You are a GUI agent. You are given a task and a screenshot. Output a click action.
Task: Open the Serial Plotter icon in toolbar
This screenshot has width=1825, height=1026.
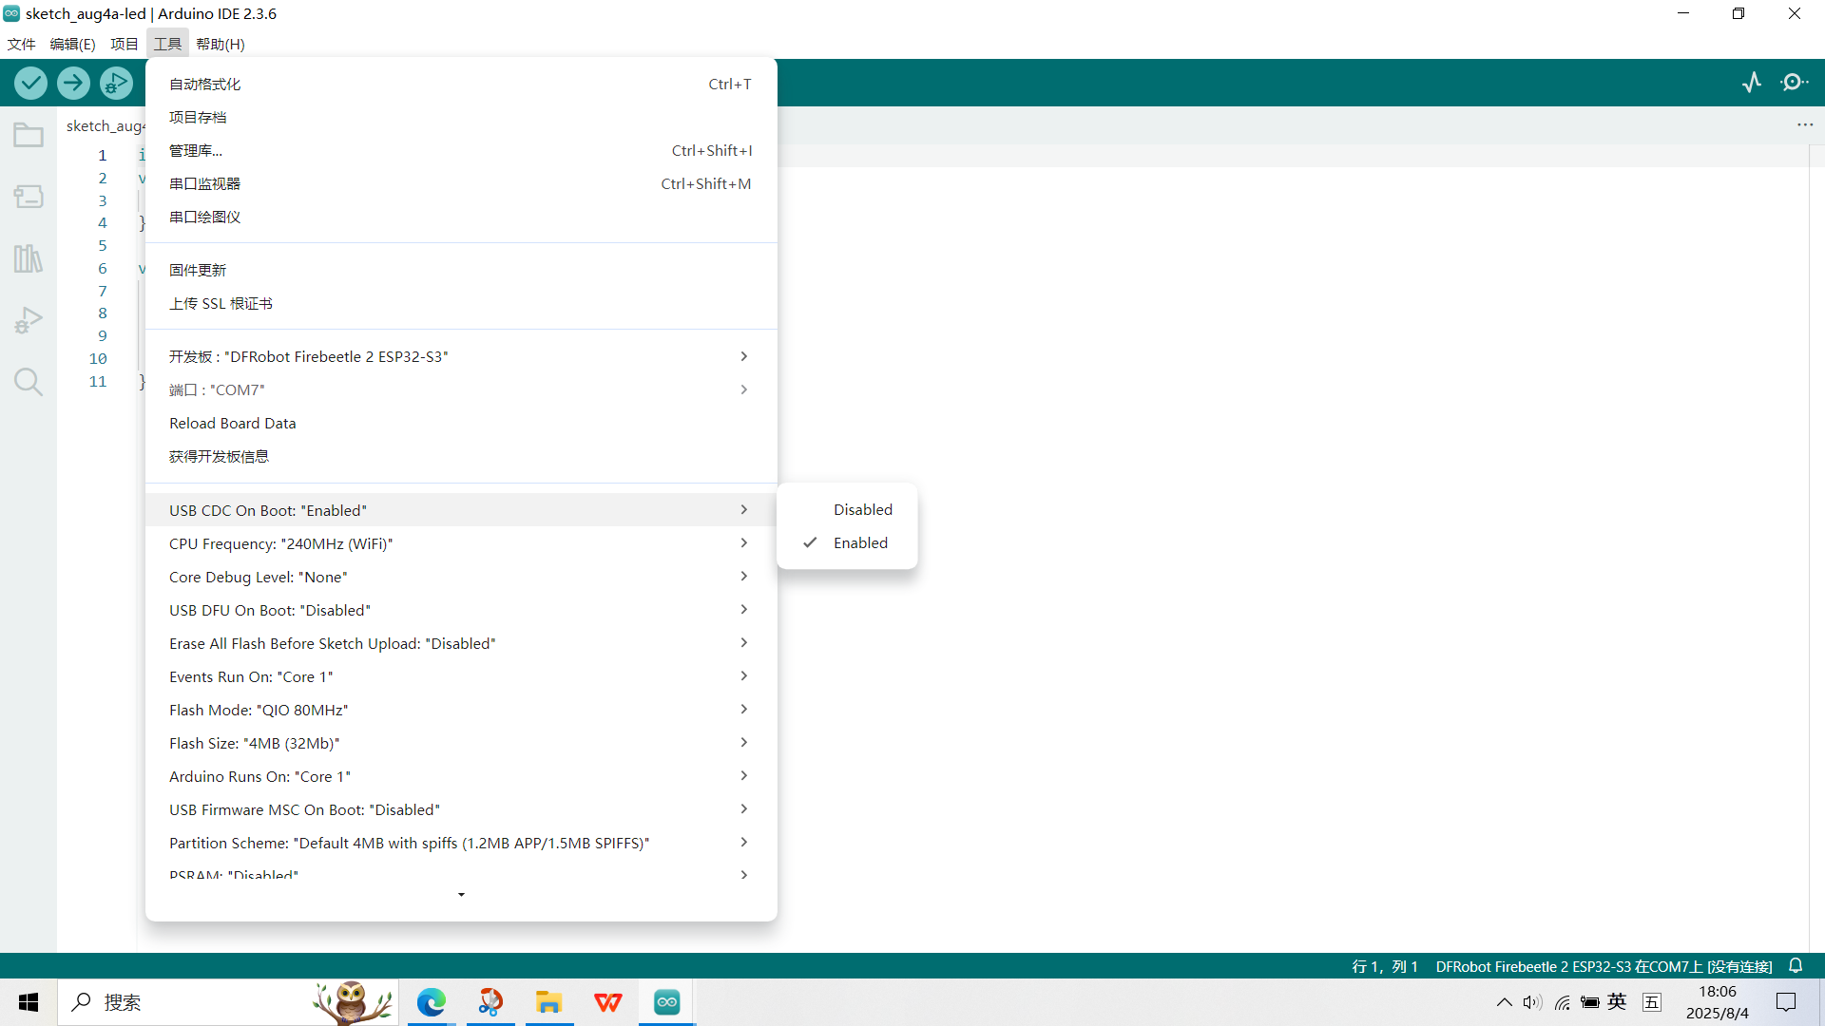1752,83
